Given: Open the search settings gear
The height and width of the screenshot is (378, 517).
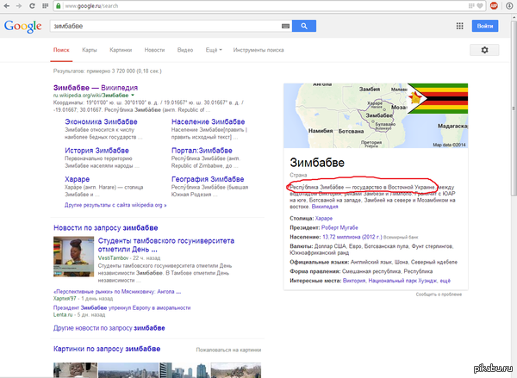Looking at the screenshot, I should click(484, 51).
